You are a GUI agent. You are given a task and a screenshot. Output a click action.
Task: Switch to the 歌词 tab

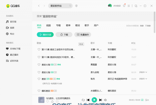[x=77, y=25]
